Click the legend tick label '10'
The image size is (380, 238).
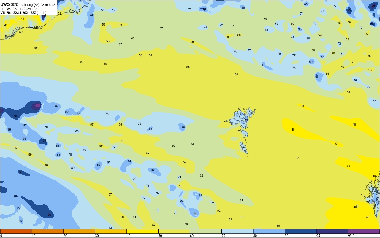34,236
